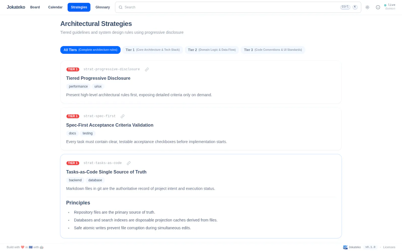Focus the Search input field
The image size is (402, 251).
(238, 7)
